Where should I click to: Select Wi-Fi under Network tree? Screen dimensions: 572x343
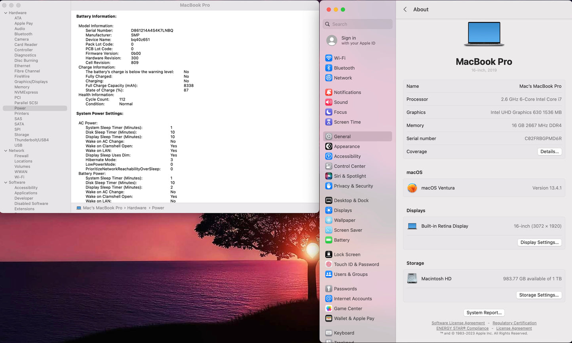[19, 177]
